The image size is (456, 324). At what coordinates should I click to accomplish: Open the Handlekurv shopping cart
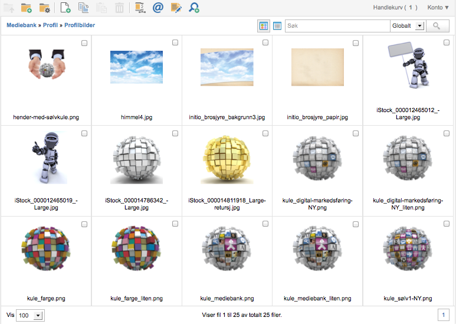pyautogui.click(x=395, y=8)
